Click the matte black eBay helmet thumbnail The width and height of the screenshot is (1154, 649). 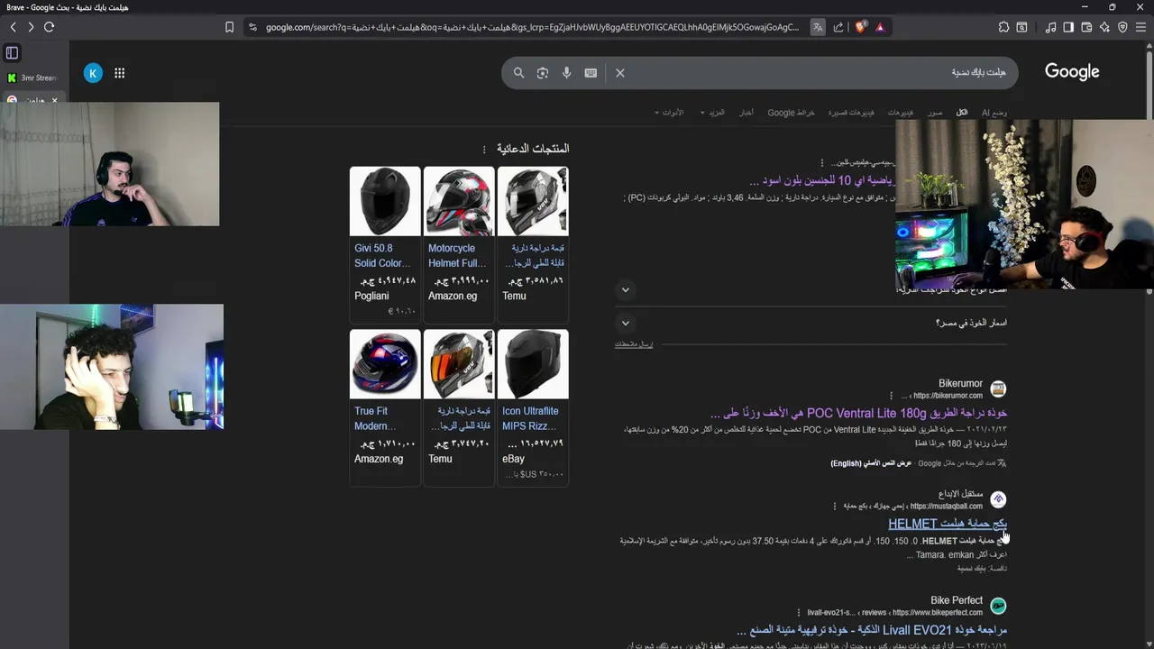click(533, 364)
